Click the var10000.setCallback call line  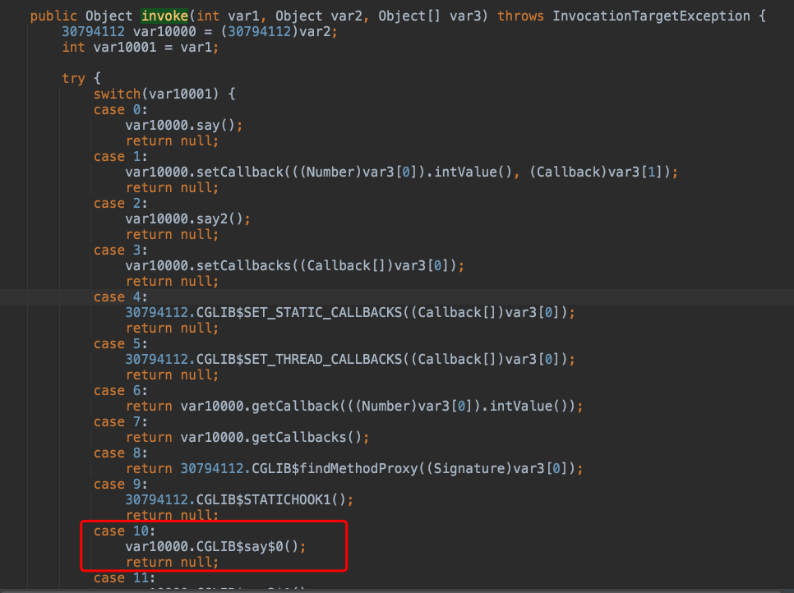tap(402, 172)
